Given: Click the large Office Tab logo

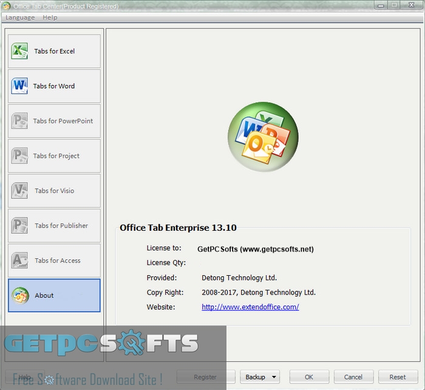Looking at the screenshot, I should coord(263,137).
